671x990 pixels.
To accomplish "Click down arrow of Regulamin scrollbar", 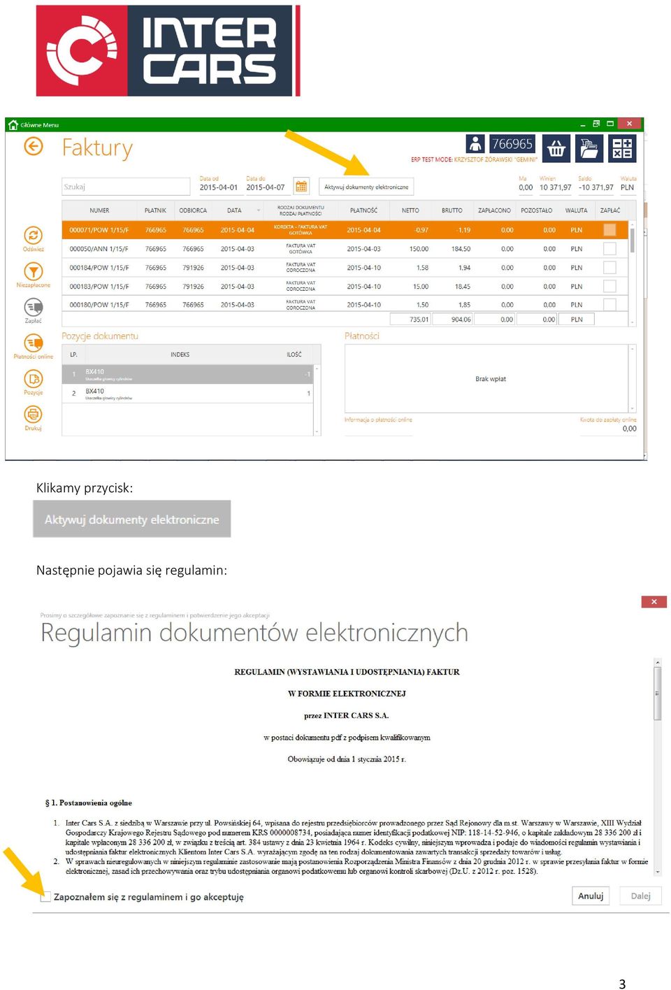I will coord(657,872).
